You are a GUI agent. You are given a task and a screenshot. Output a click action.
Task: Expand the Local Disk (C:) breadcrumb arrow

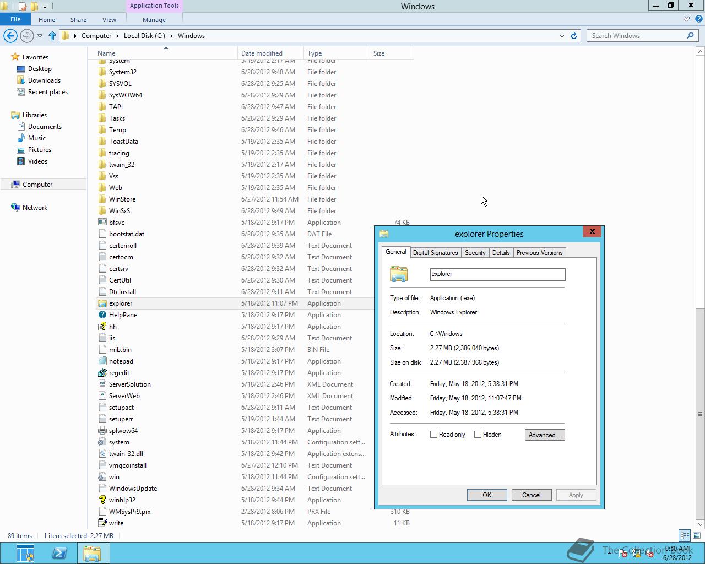[x=171, y=36]
